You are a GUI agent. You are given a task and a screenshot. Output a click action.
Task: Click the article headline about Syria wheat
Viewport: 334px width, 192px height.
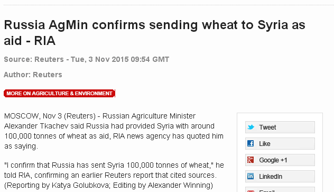(155, 33)
